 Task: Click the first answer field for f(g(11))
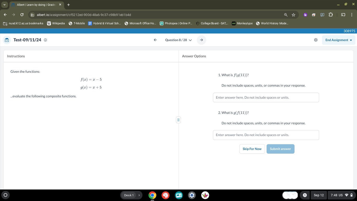coord(266,97)
